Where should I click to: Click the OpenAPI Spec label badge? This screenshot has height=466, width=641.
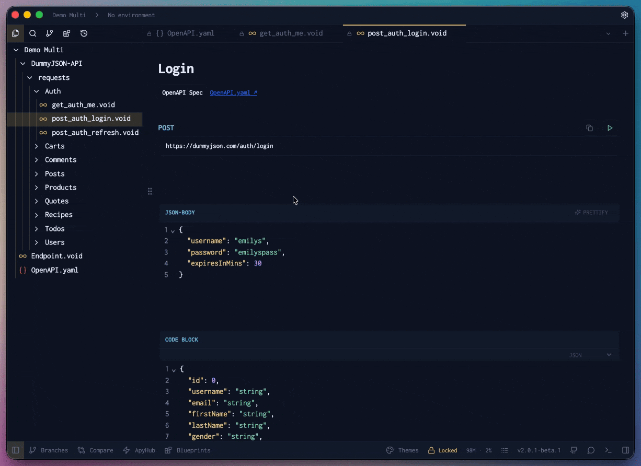point(182,92)
